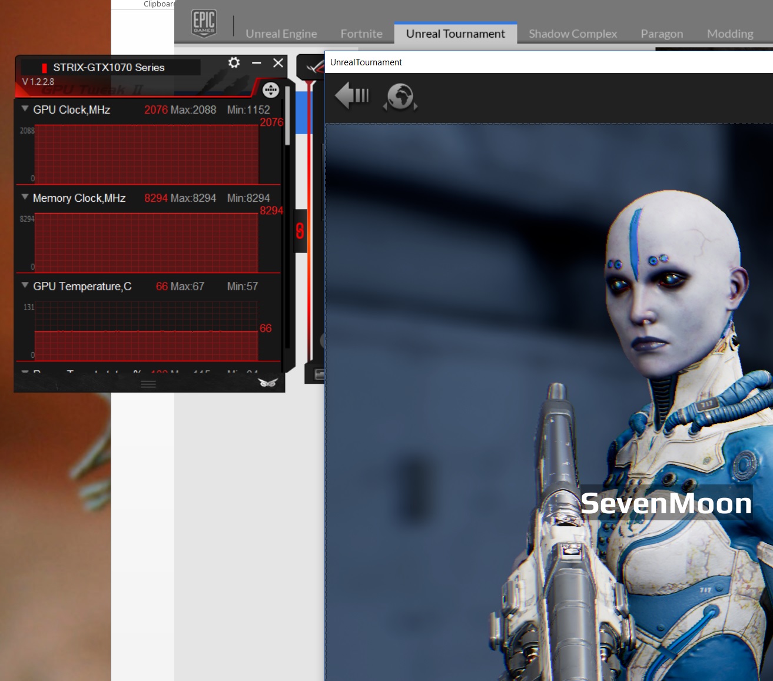The height and width of the screenshot is (681, 773).
Task: Click the GPU Temperature history graph
Action: [x=147, y=331]
